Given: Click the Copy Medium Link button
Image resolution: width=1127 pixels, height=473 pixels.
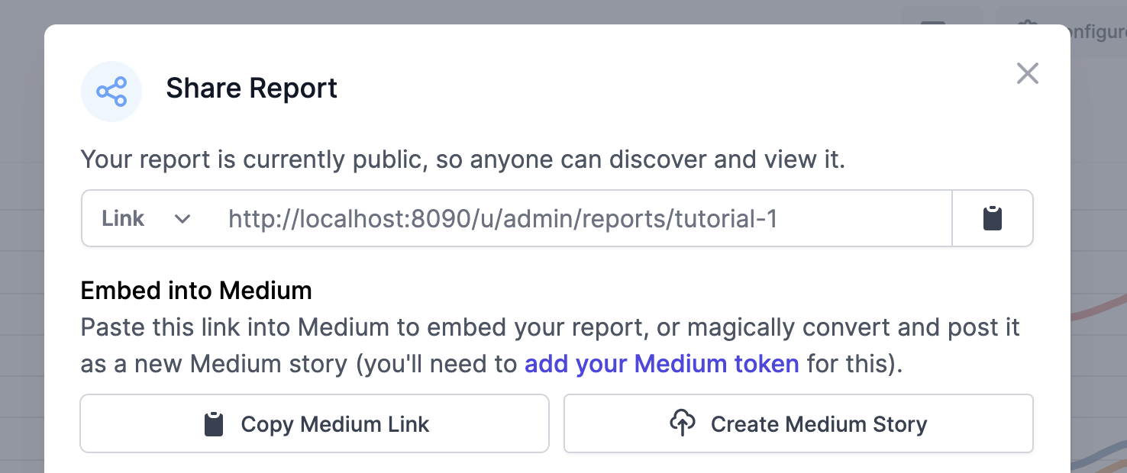Looking at the screenshot, I should coord(315,423).
